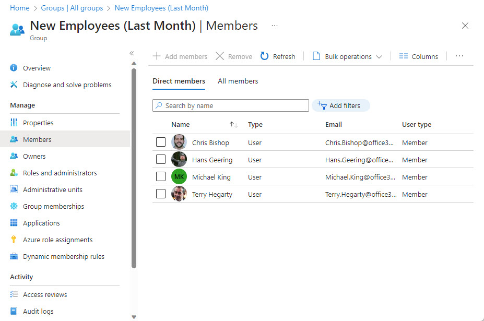
Task: Open Azure role assignments key icon
Action: tap(14, 240)
